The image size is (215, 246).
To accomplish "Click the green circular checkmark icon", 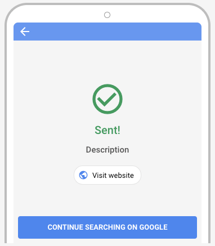I will pos(107,99).
